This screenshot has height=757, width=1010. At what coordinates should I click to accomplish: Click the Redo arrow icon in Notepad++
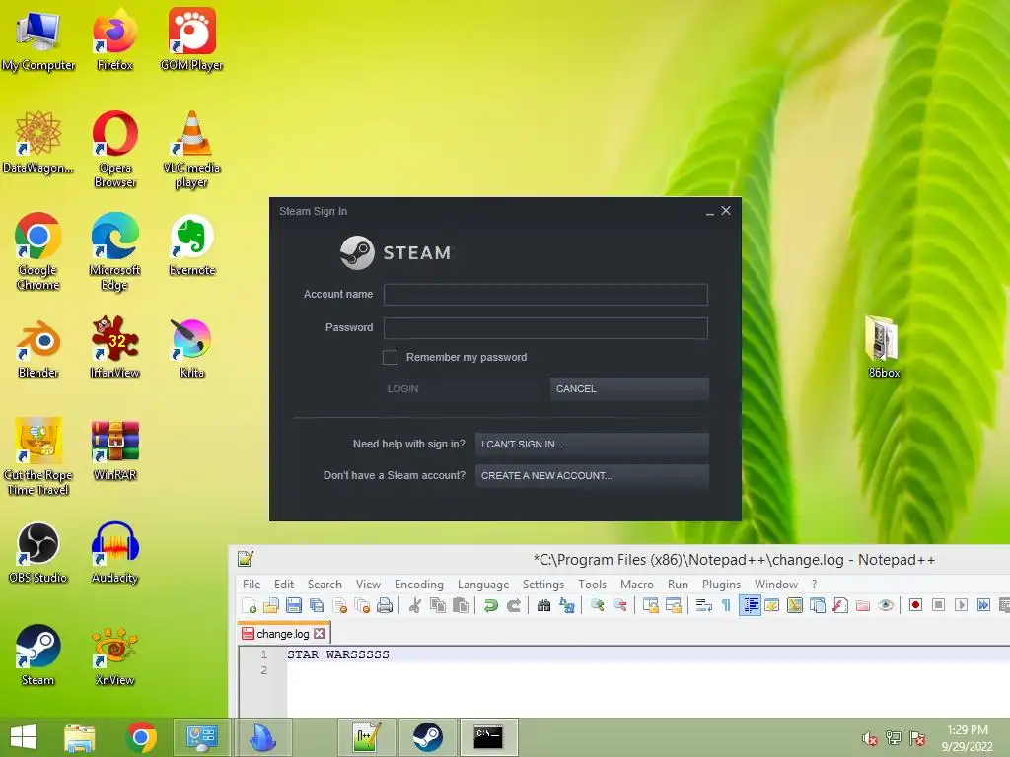513,606
